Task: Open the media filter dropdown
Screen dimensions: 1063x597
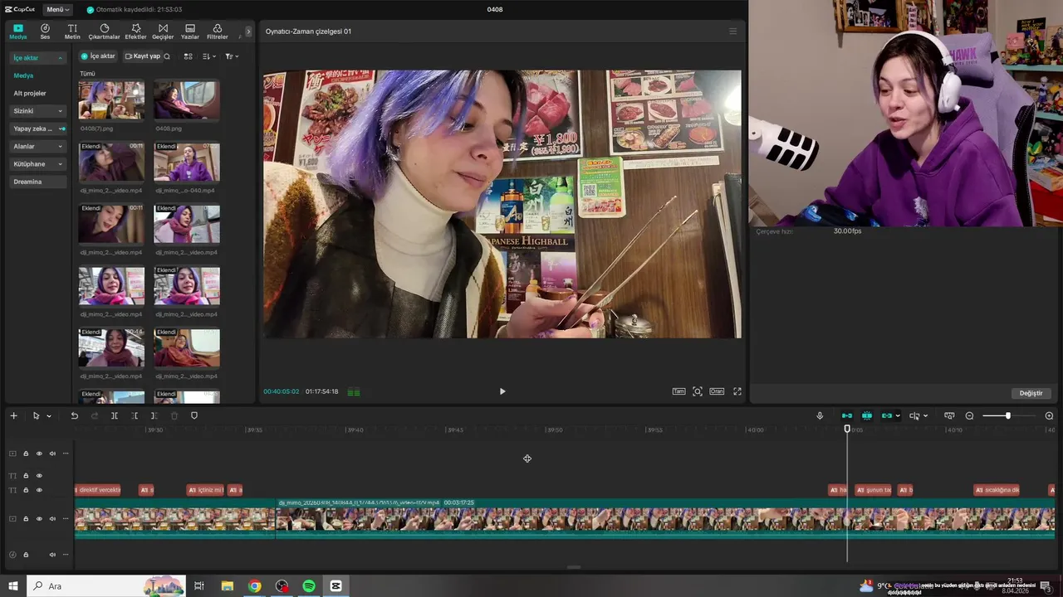Action: pyautogui.click(x=232, y=56)
